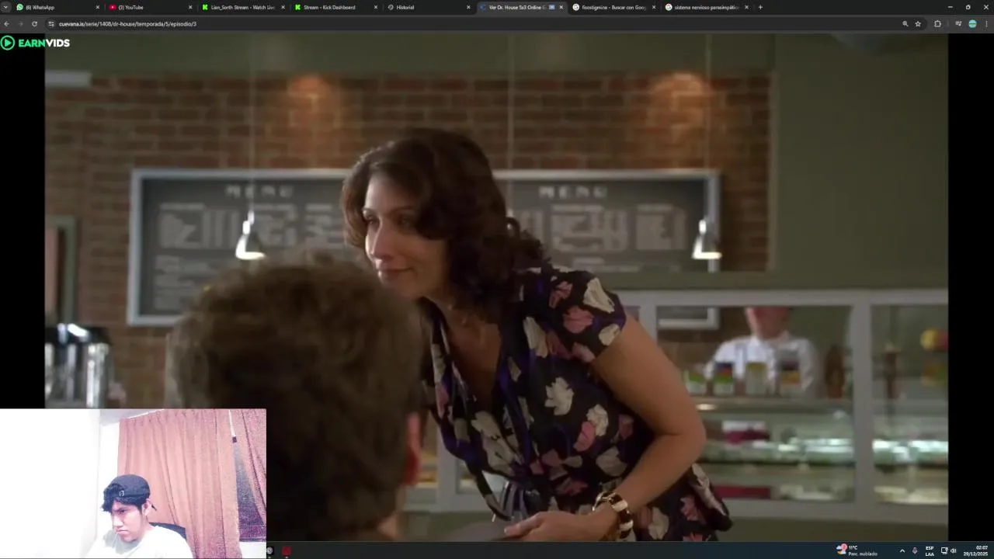Open the tab search dropdown arrow
The width and height of the screenshot is (994, 559).
tap(6, 7)
